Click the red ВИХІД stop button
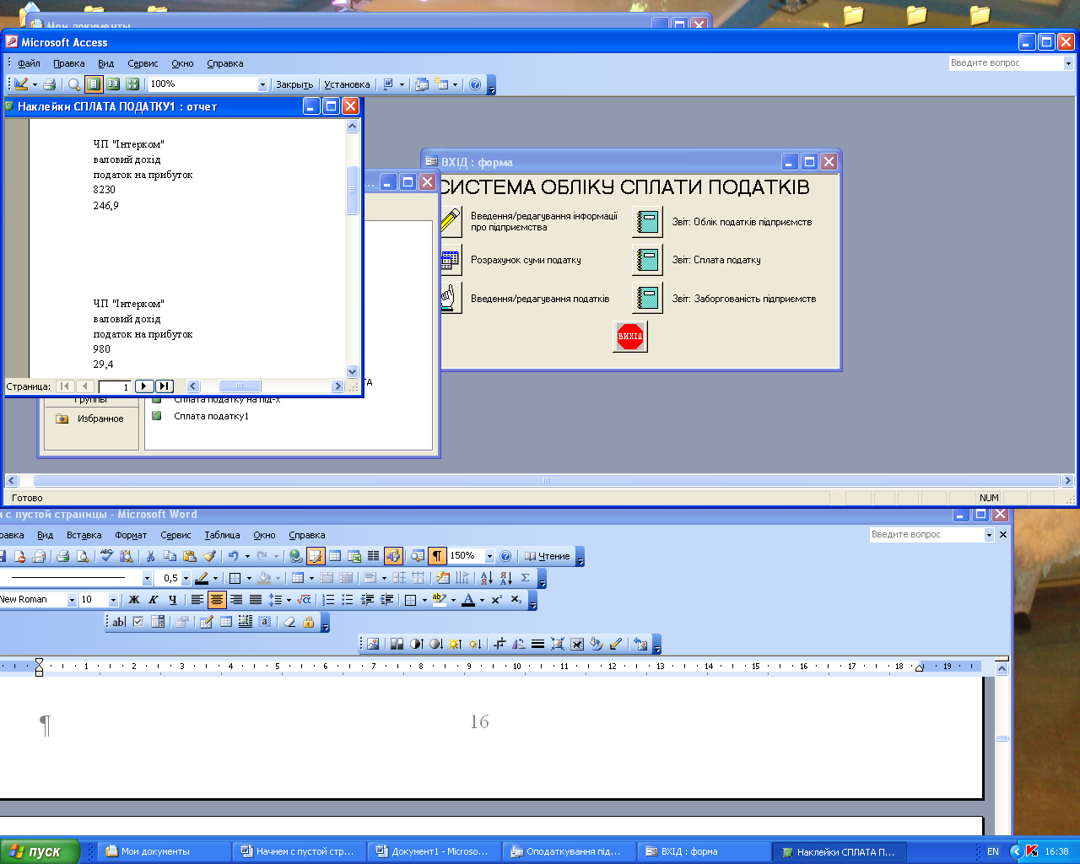Image resolution: width=1080 pixels, height=864 pixels. 630,336
